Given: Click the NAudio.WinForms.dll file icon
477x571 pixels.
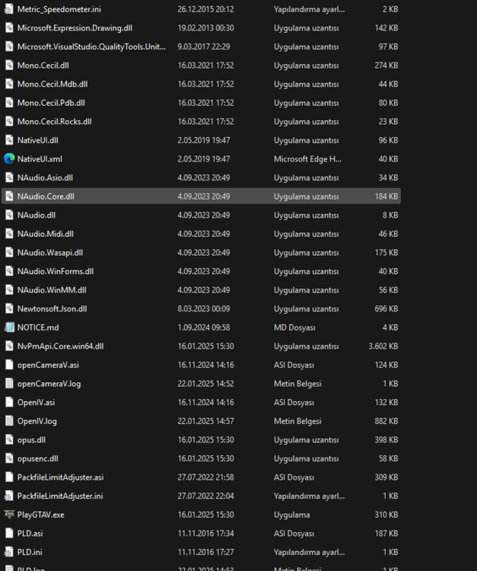Looking at the screenshot, I should tap(9, 271).
